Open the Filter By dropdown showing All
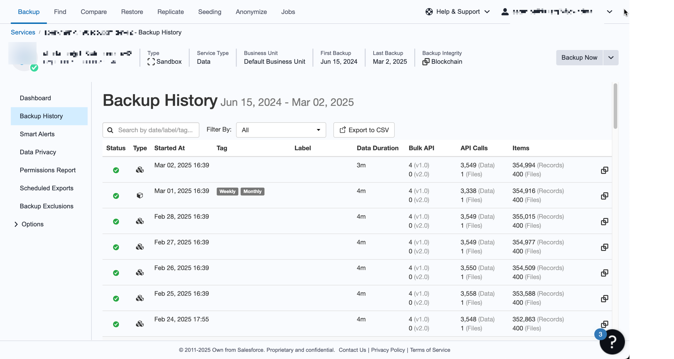Viewport: 674px width, 359px height. coord(281,130)
